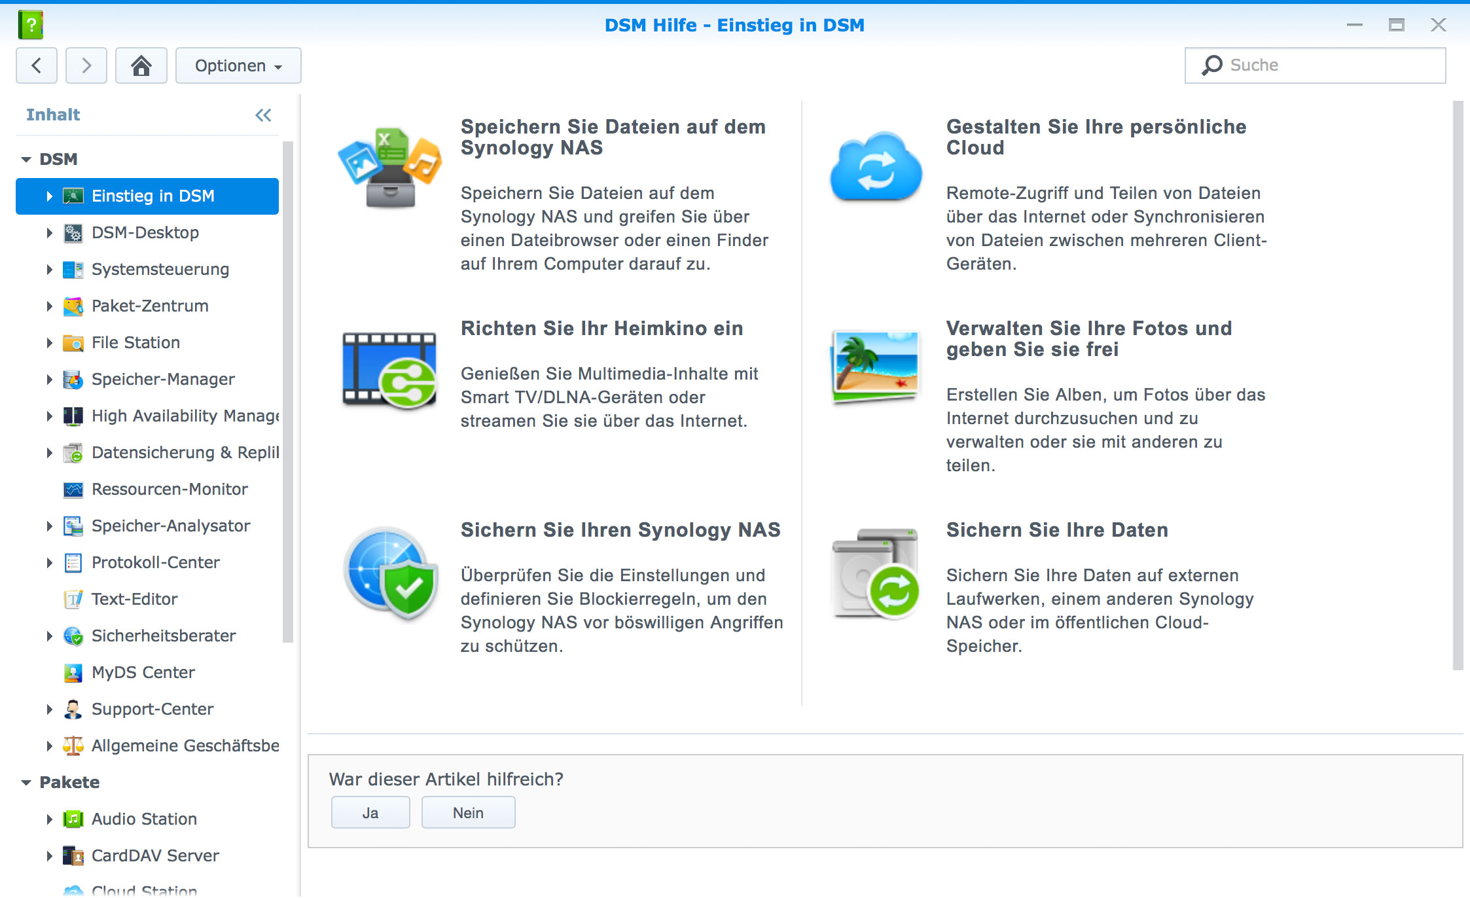The height and width of the screenshot is (898, 1470).
Task: Expand the Paket-Zentrum tree node arrow
Action: (49, 306)
